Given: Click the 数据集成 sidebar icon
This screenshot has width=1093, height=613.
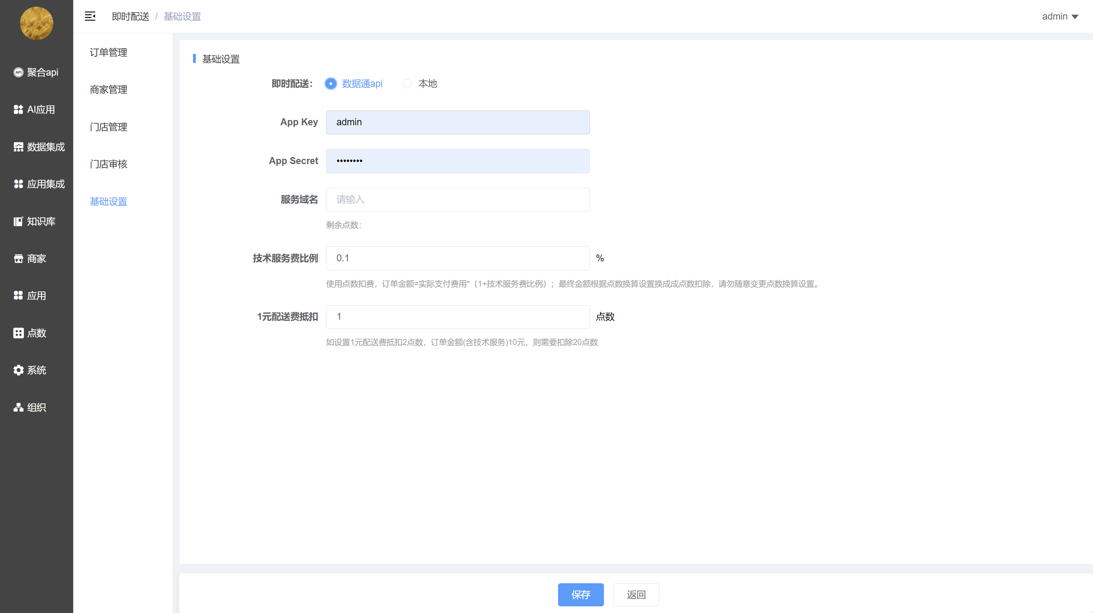Looking at the screenshot, I should point(18,147).
